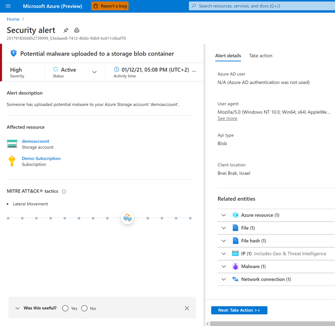The height and width of the screenshot is (326, 335).
Task: Expand the Network connection (1) entity
Action: coord(224,279)
